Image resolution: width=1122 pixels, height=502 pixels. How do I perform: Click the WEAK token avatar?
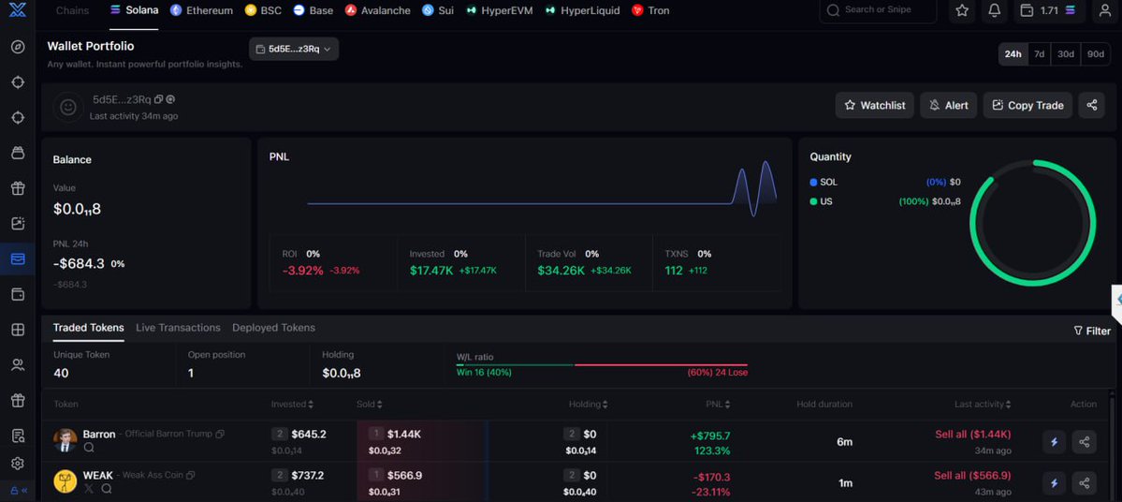(66, 481)
